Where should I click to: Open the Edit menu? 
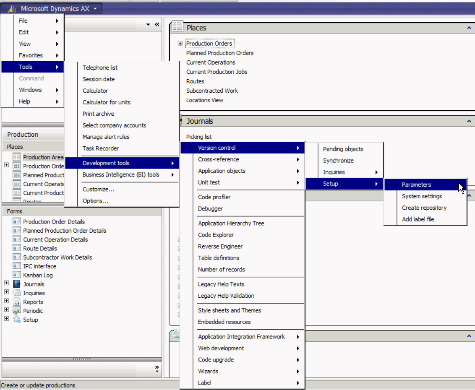pos(33,32)
